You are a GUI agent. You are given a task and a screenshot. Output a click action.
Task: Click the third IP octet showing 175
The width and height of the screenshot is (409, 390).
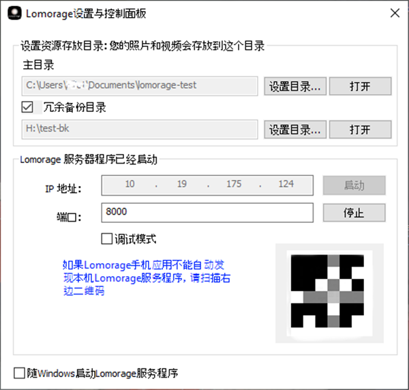click(234, 185)
